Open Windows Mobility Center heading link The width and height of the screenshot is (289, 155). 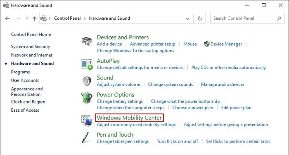[129, 118]
